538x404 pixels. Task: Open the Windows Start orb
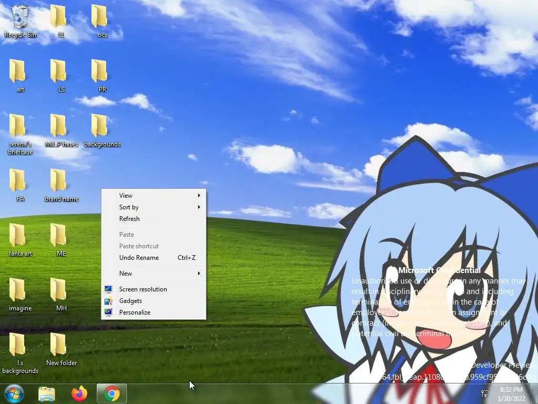(x=14, y=393)
